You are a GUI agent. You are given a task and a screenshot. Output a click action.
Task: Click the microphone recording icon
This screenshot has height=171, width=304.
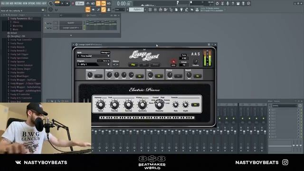pyautogui.click(x=228, y=3)
